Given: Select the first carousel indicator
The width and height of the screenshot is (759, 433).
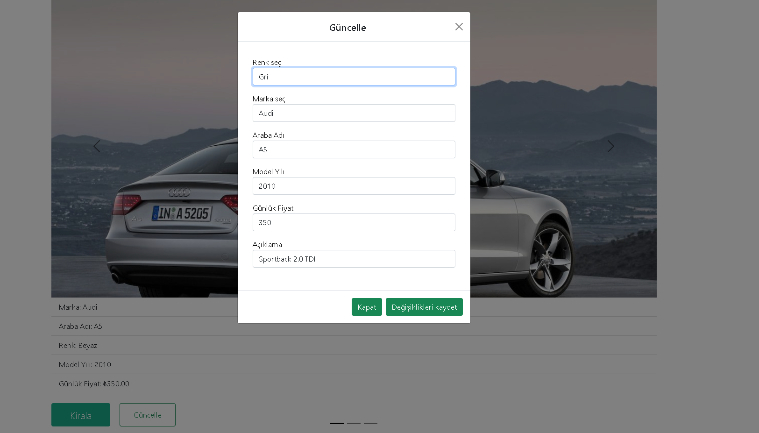Looking at the screenshot, I should click(337, 423).
